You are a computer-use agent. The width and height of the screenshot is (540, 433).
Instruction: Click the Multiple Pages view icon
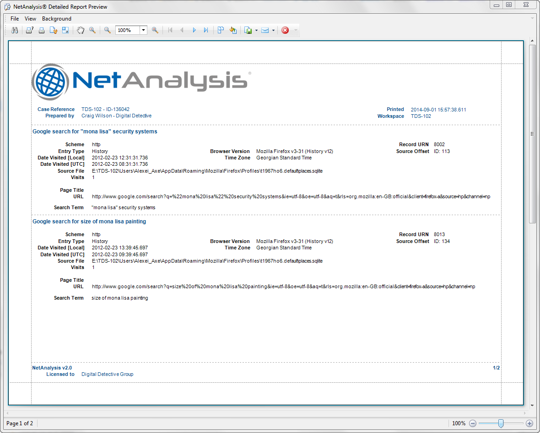[221, 30]
